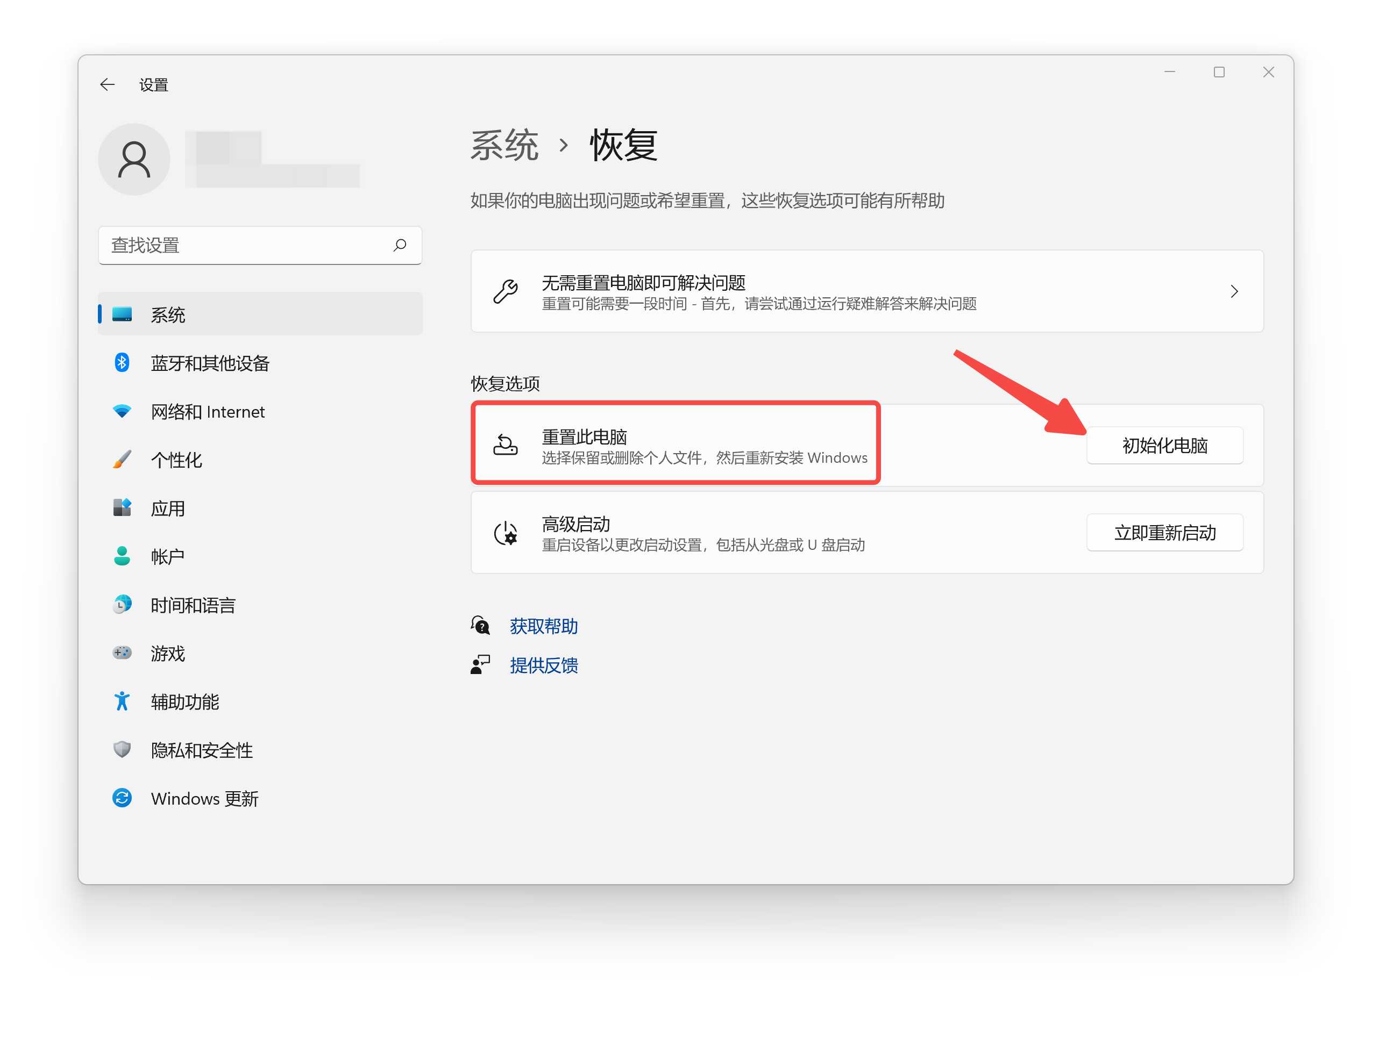The image size is (1386, 1039).
Task: Open 游戏 settings page
Action: (x=260, y=653)
